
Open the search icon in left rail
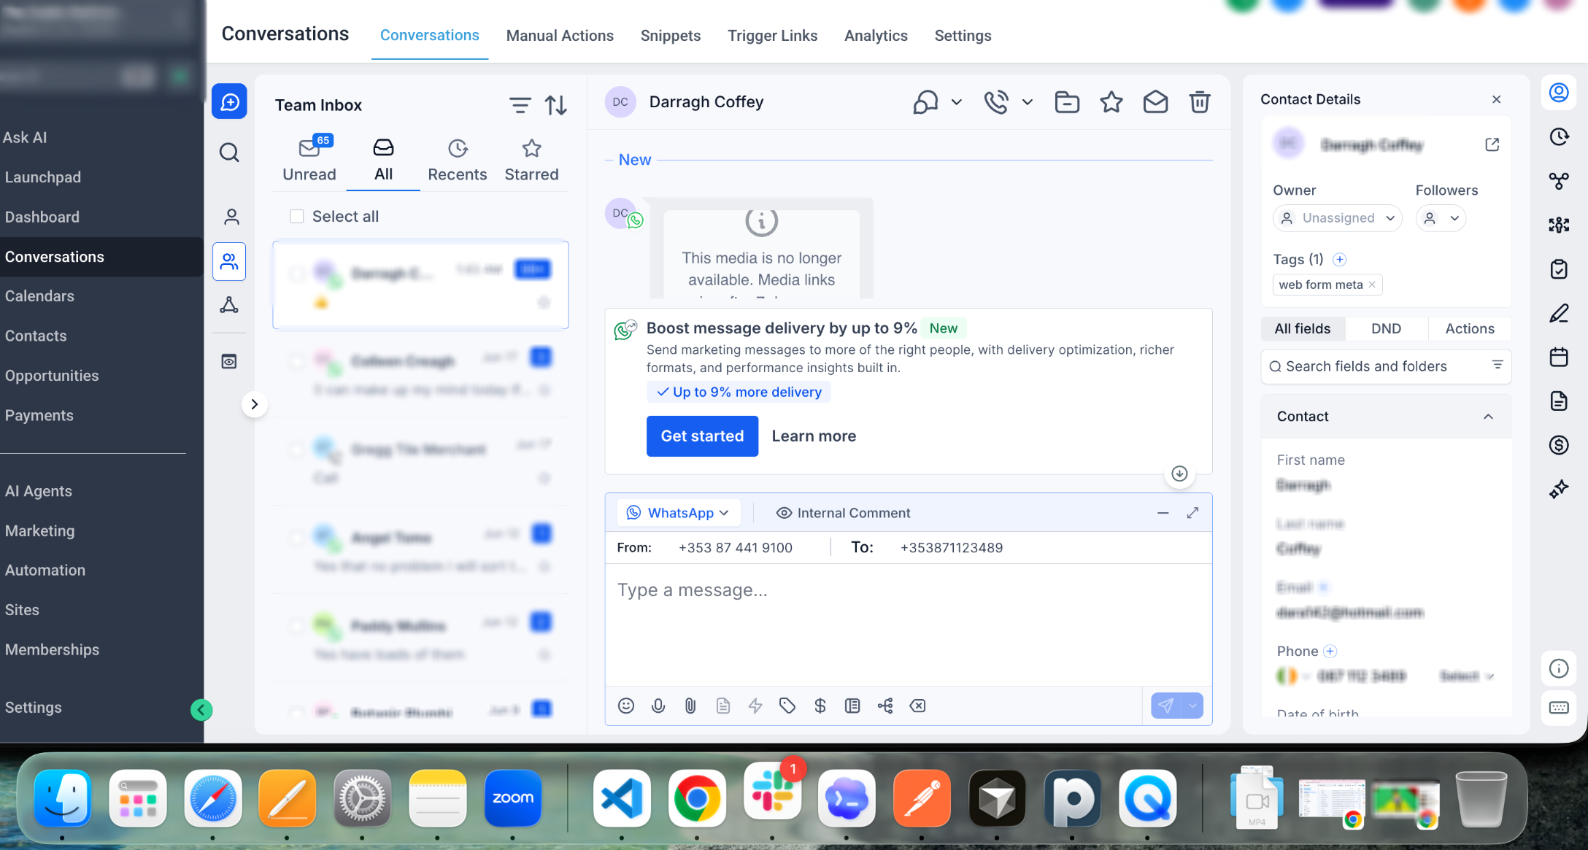point(229,152)
